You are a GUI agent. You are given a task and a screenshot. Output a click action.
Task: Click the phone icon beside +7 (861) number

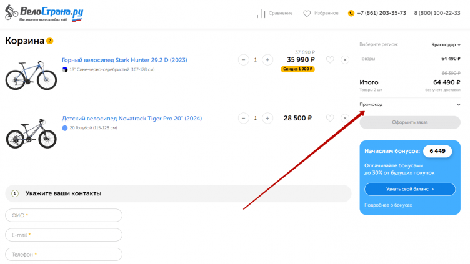351,13
